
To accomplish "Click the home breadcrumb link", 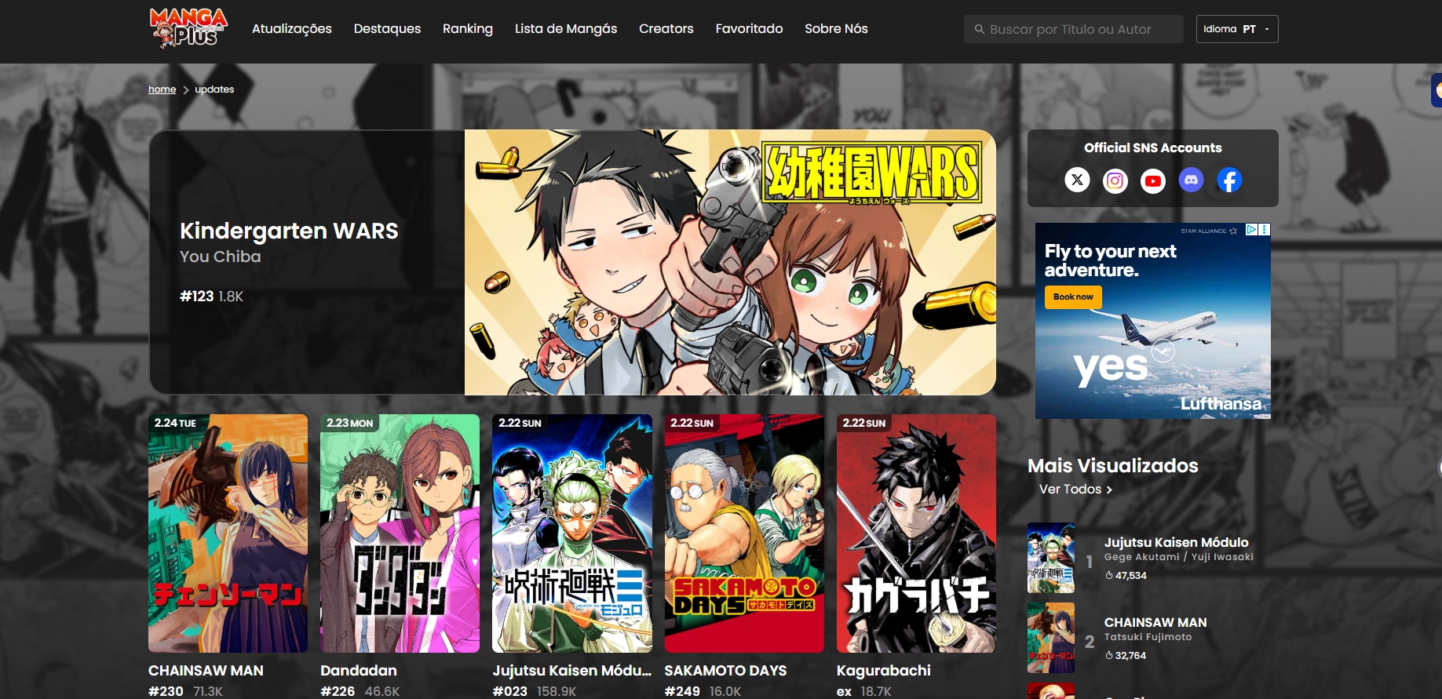I will 162,89.
